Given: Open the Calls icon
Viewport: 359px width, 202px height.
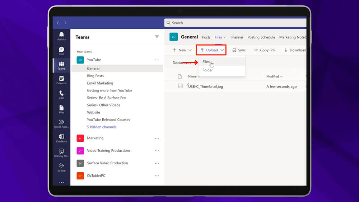Looking at the screenshot, I should 61,95.
